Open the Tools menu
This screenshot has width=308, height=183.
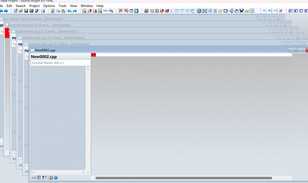click(x=63, y=6)
